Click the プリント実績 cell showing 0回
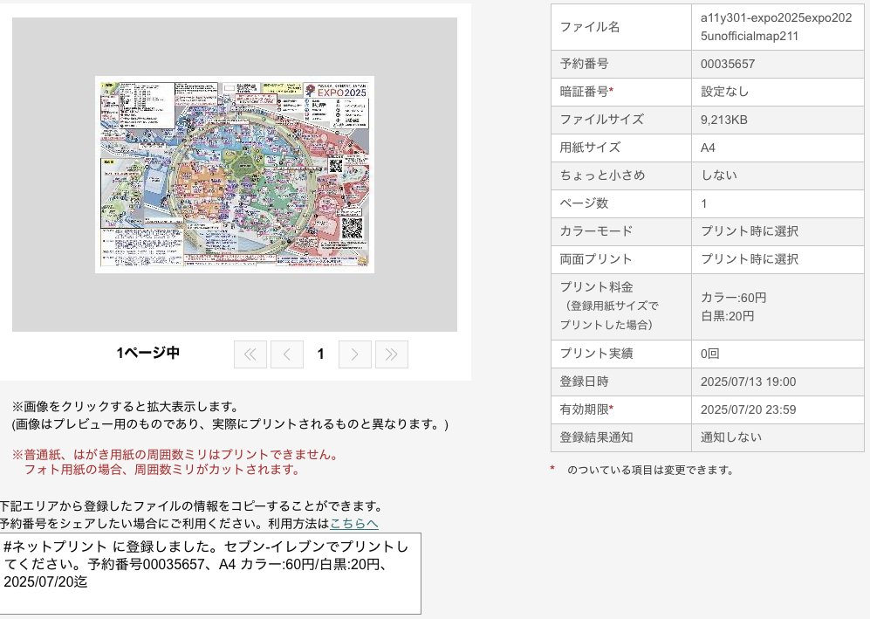 [710, 355]
